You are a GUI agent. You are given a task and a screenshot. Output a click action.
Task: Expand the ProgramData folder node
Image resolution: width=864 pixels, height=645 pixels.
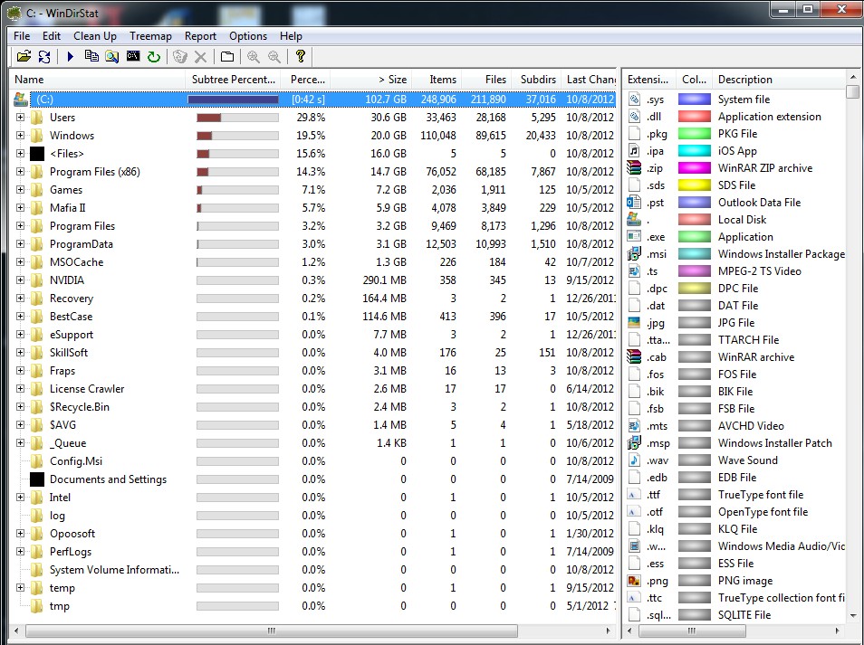click(x=21, y=244)
